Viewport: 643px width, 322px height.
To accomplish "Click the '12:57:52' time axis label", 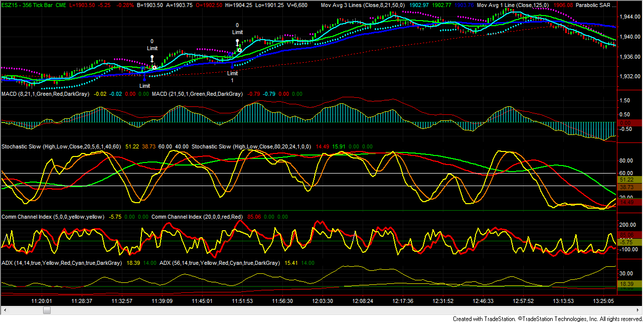I will point(523,301).
